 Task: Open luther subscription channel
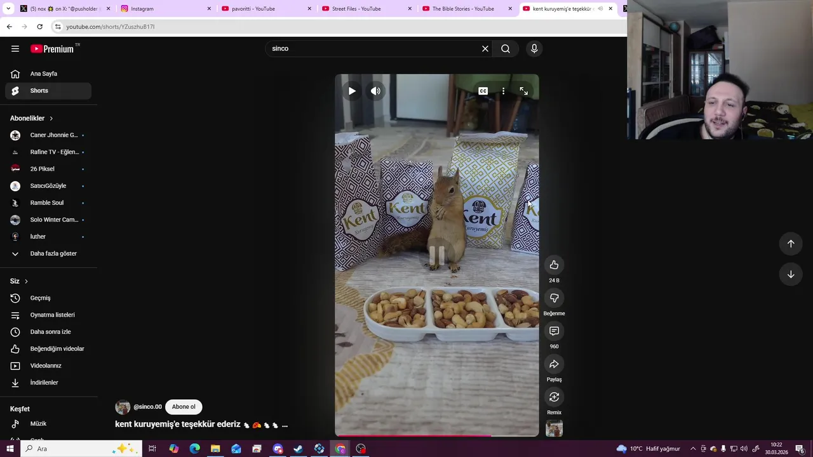click(48, 237)
